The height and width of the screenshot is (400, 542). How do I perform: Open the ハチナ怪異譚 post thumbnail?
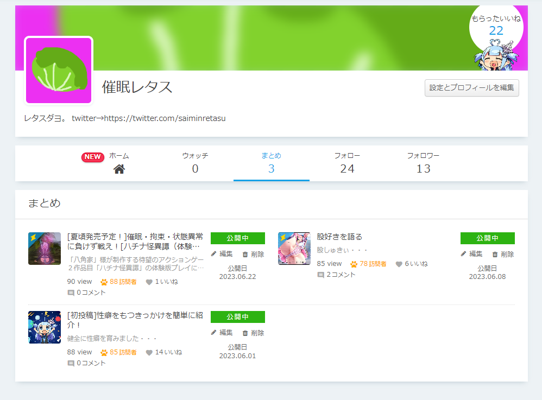coord(45,249)
